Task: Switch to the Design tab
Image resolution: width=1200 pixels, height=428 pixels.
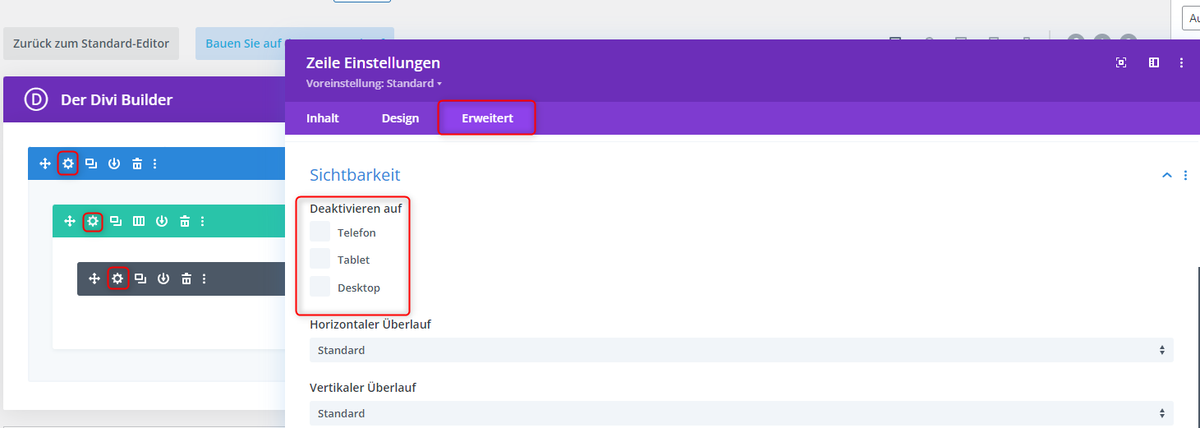Action: point(400,118)
